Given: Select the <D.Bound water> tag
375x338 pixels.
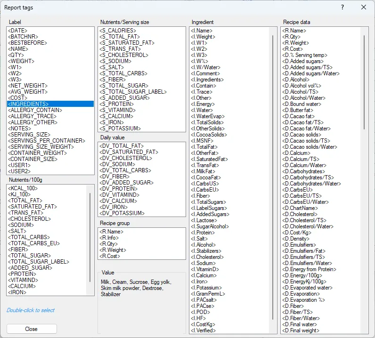Looking at the screenshot, I should pos(302,104).
